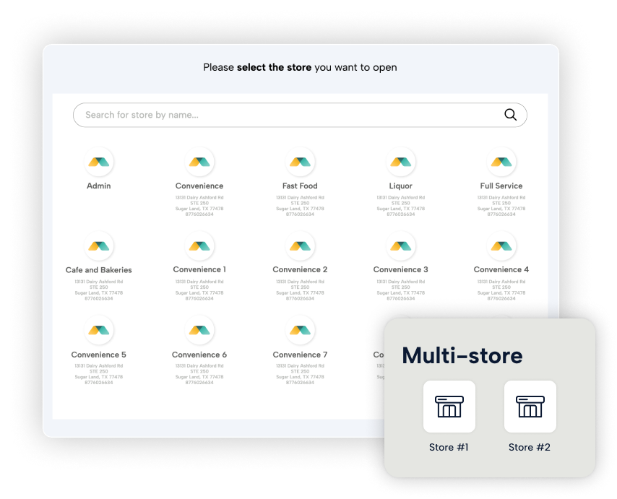The height and width of the screenshot is (499, 617).
Task: Click the Multi-store heading
Action: (462, 355)
